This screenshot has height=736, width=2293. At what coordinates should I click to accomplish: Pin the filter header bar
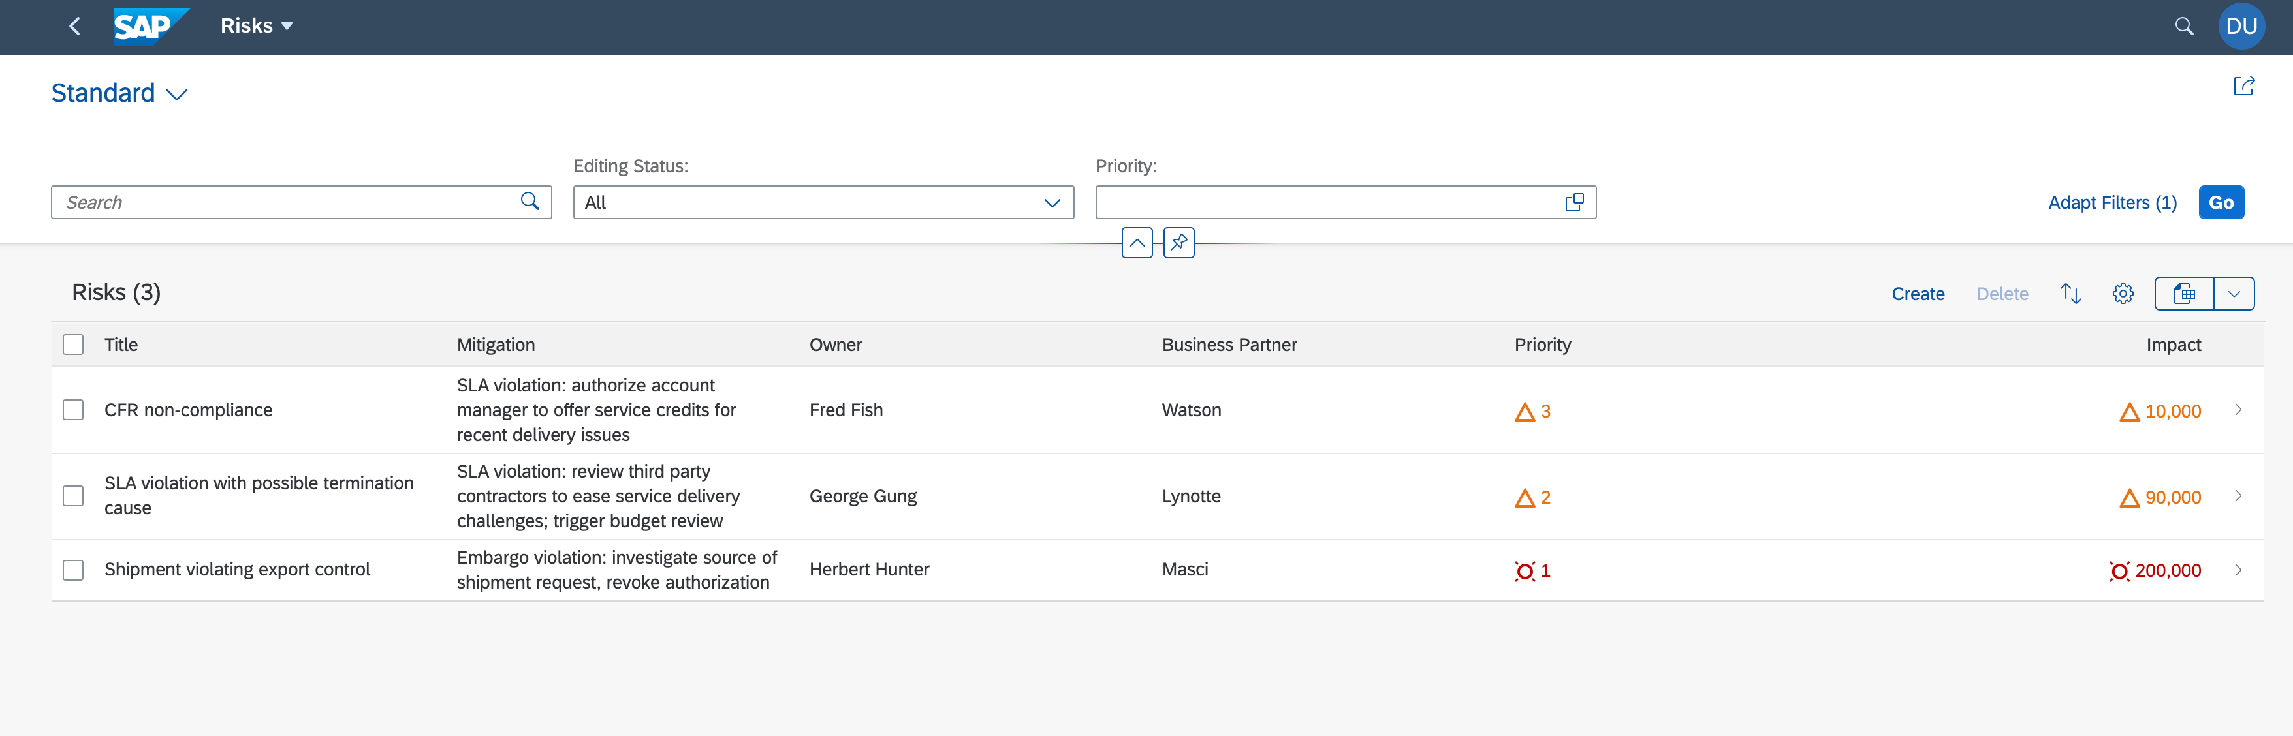click(1178, 242)
